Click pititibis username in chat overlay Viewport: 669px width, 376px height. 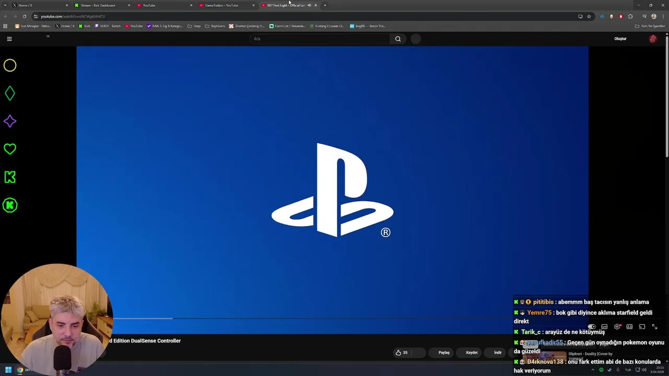pos(543,302)
